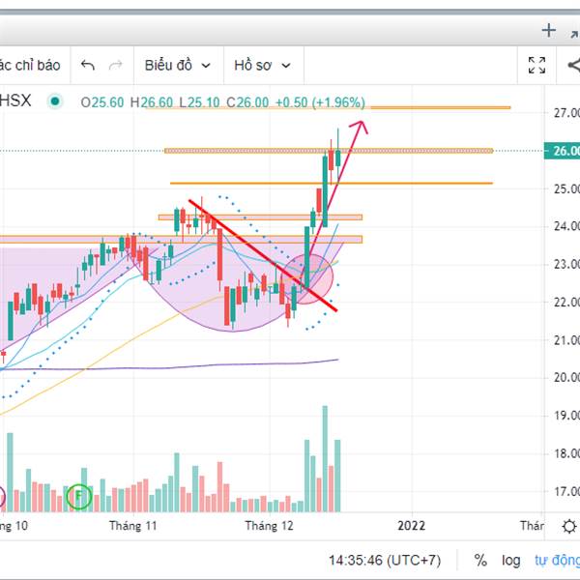Toggle percent scale mode
The image size is (580, 580).
click(480, 561)
